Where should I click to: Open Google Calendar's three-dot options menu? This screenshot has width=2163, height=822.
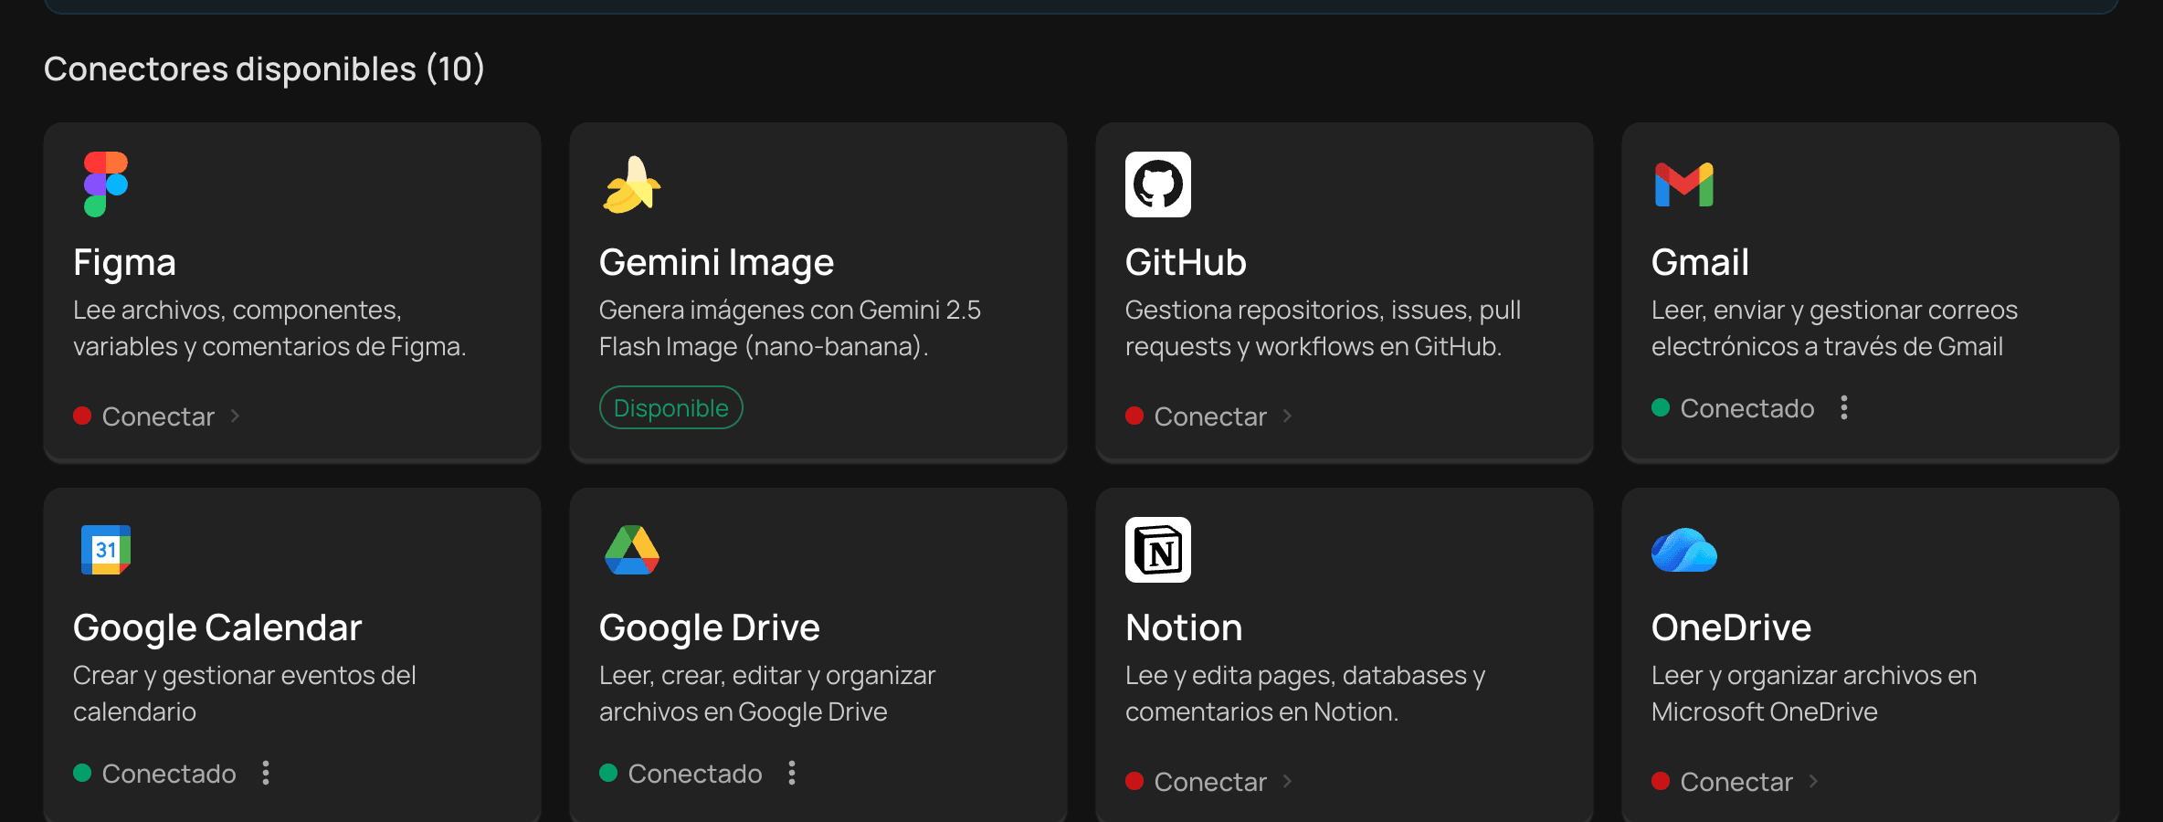(x=266, y=773)
